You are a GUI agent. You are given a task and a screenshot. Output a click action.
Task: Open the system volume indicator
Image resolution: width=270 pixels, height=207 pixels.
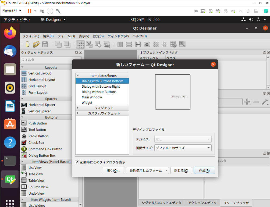pyautogui.click(x=251, y=19)
